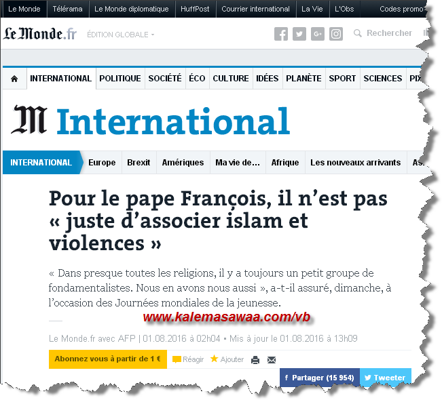Click the magnifier search icon
The image size is (442, 400).
tap(358, 33)
